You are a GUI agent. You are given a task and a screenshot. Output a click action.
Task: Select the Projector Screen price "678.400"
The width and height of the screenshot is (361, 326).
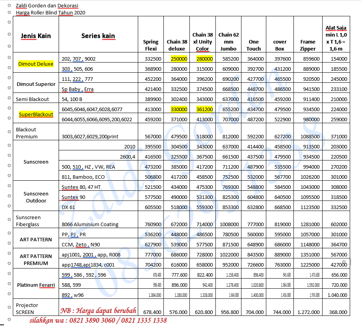(x=152, y=312)
